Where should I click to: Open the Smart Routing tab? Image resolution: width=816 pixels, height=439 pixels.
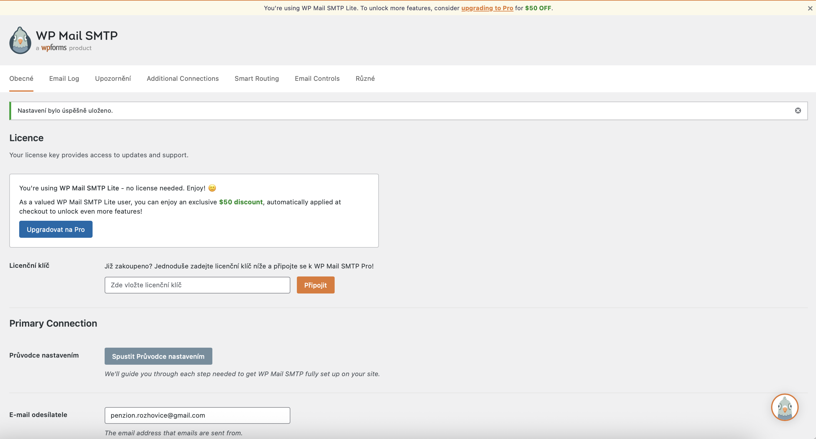[x=257, y=79]
